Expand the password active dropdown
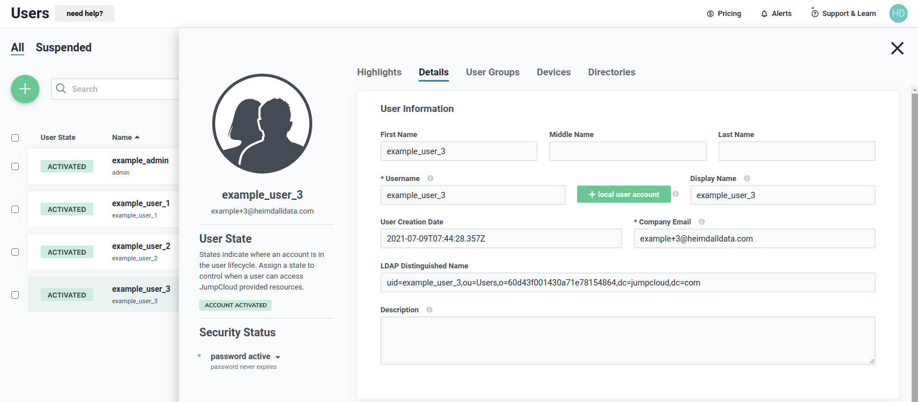918x402 pixels. point(278,357)
